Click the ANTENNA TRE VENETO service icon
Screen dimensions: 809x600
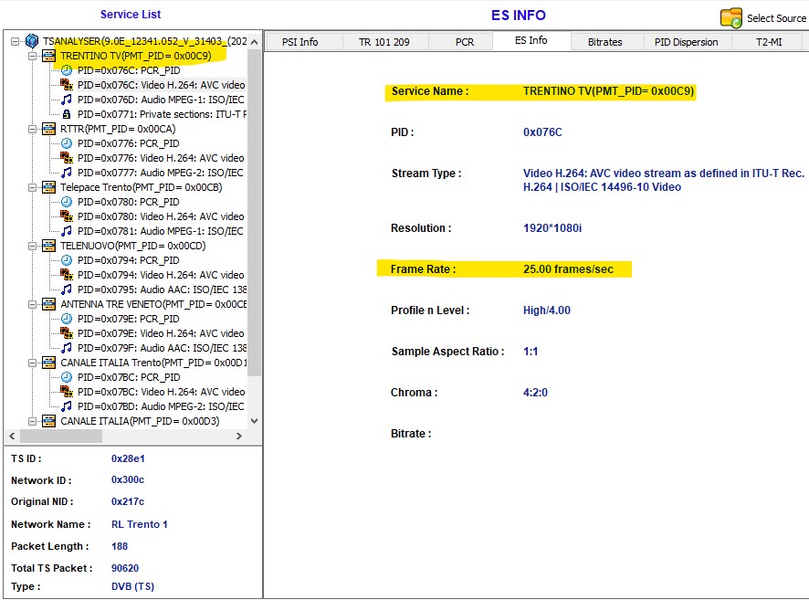(x=48, y=304)
